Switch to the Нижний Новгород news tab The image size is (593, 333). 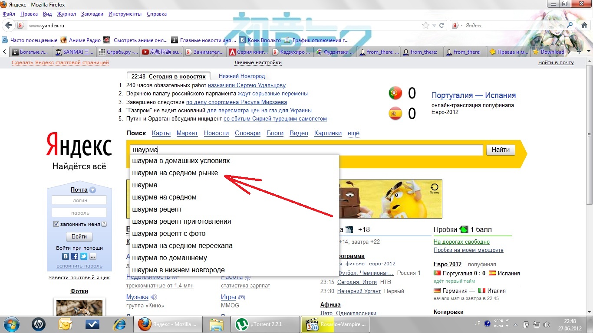coord(241,76)
